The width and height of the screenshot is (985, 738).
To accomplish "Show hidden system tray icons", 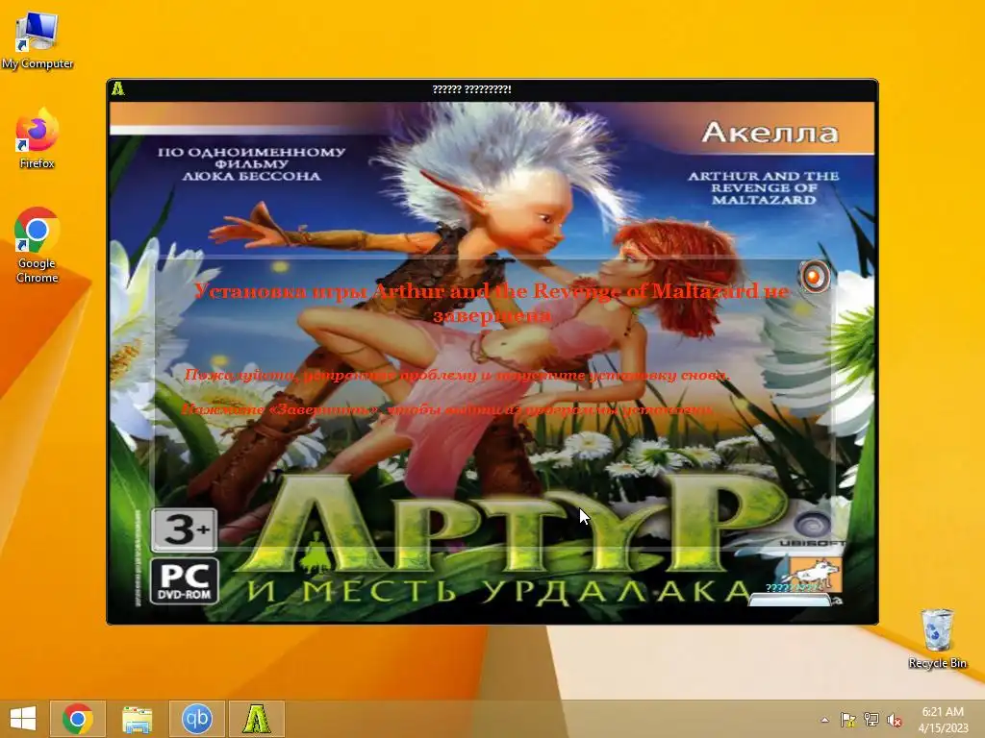I will [x=824, y=720].
